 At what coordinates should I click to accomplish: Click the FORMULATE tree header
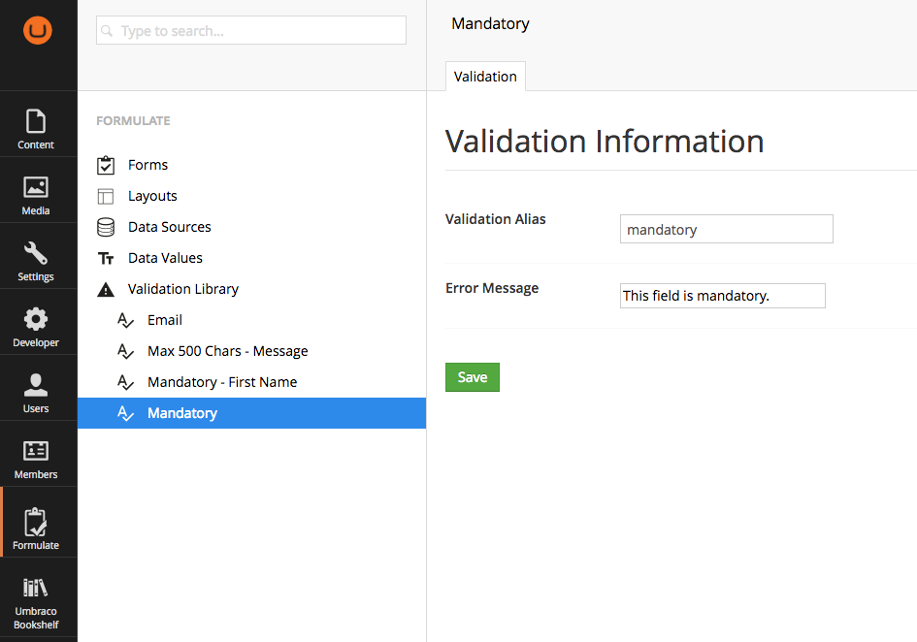133,121
